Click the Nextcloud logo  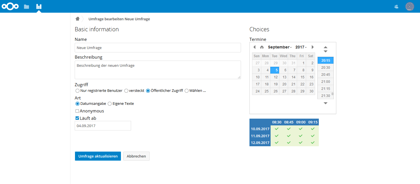10,6
